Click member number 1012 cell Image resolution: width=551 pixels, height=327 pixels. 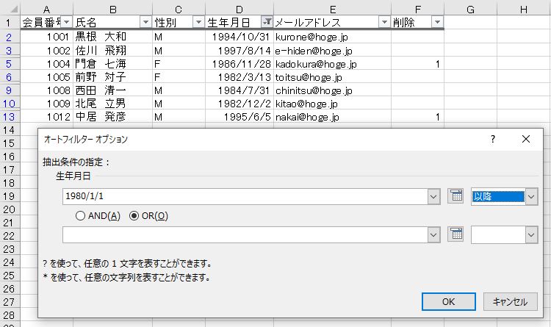46,117
